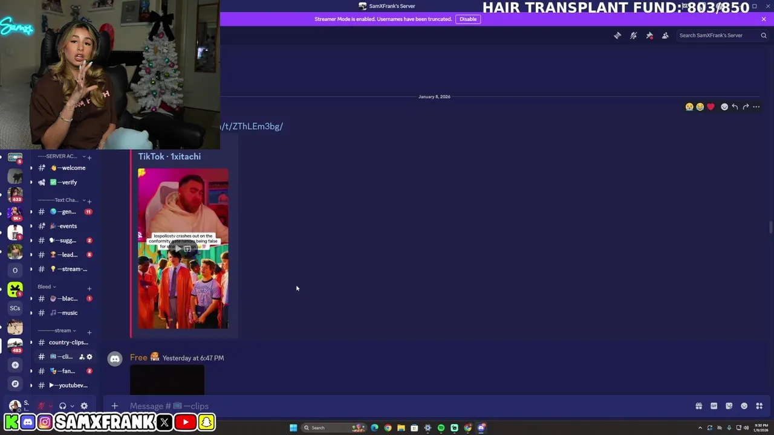Open the add reaction smiley picker
774x435 pixels.
pos(724,107)
